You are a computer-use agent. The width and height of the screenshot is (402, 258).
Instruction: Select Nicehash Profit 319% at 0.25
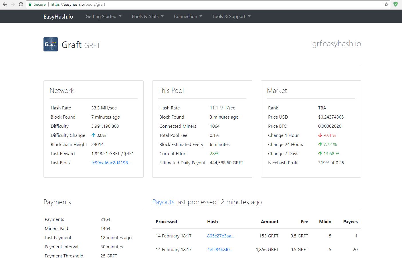[331, 163]
